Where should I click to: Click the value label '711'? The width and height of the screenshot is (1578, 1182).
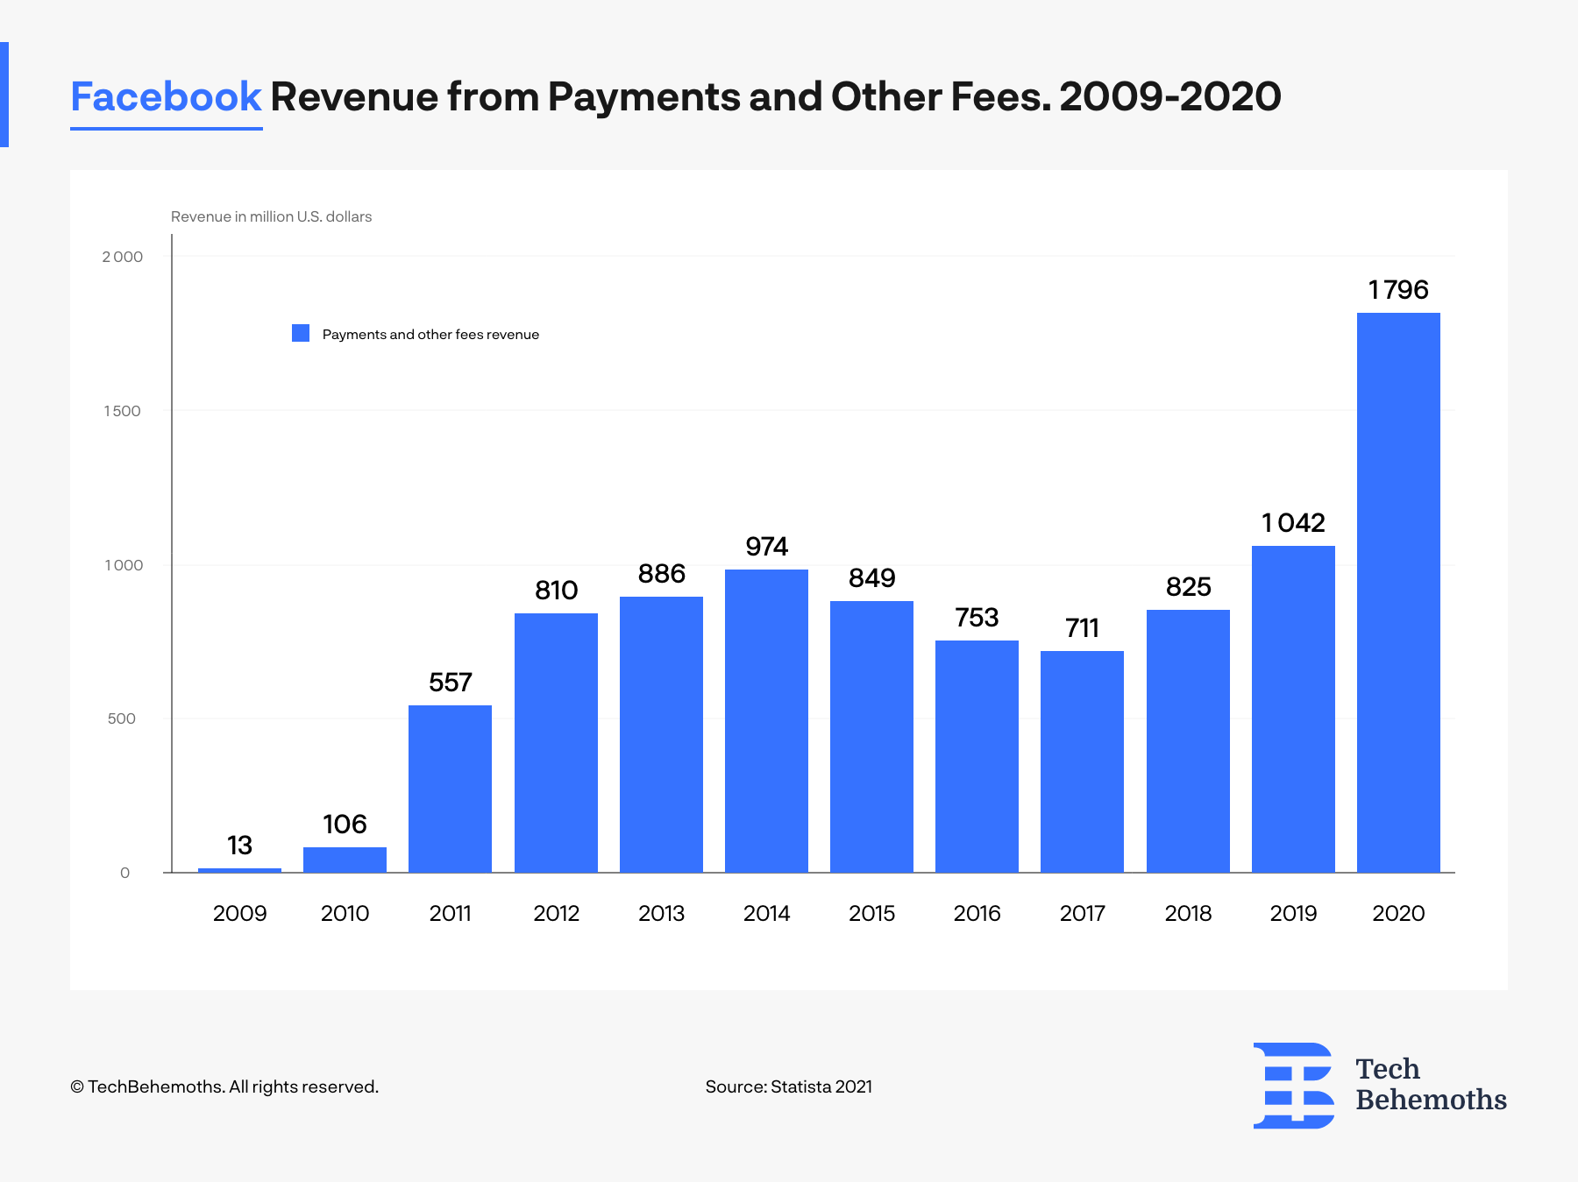[1082, 628]
